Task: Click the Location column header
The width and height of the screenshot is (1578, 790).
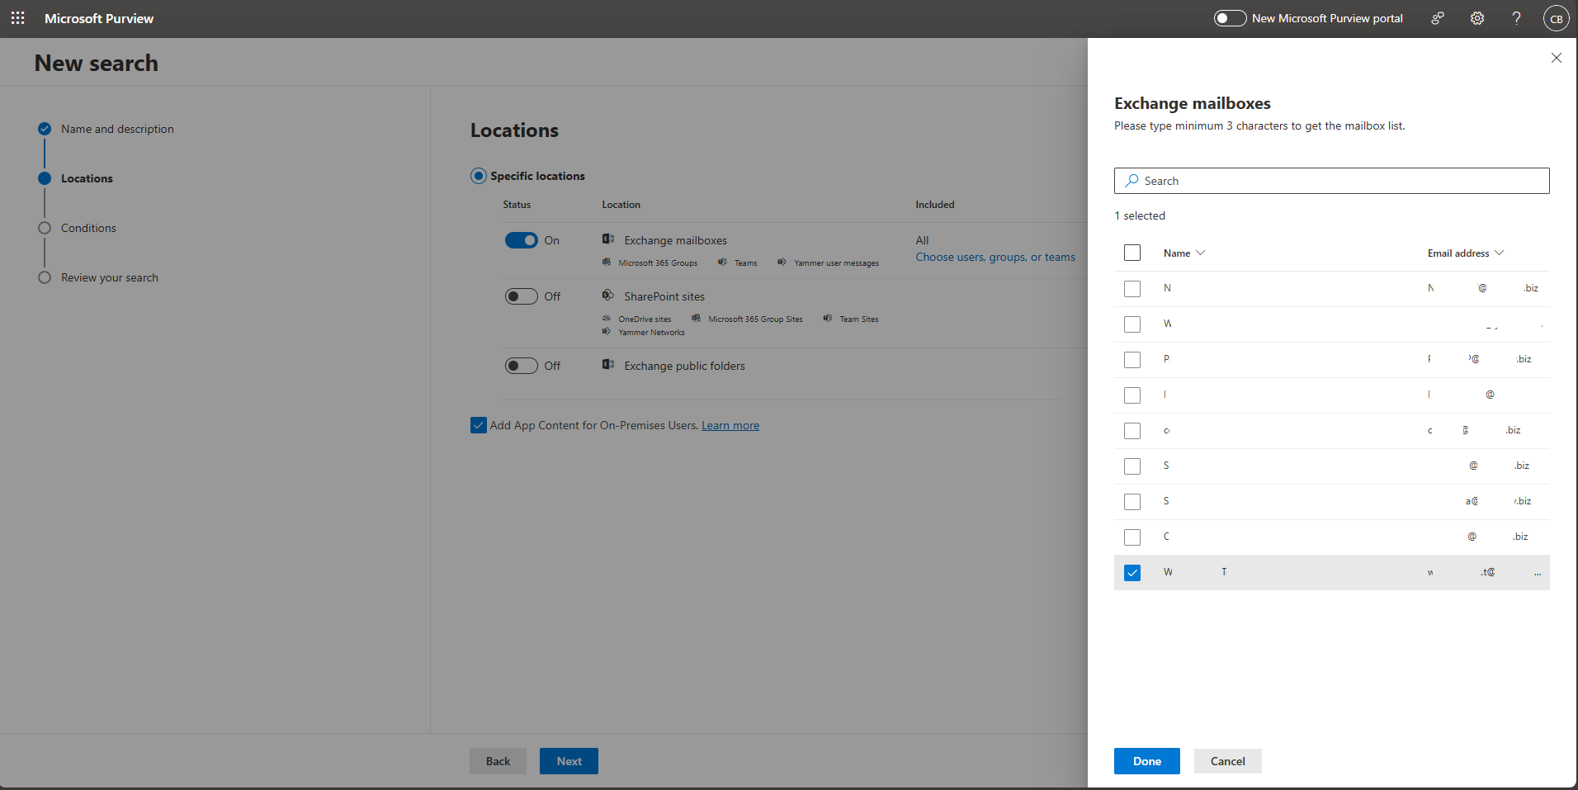Action: (621, 204)
